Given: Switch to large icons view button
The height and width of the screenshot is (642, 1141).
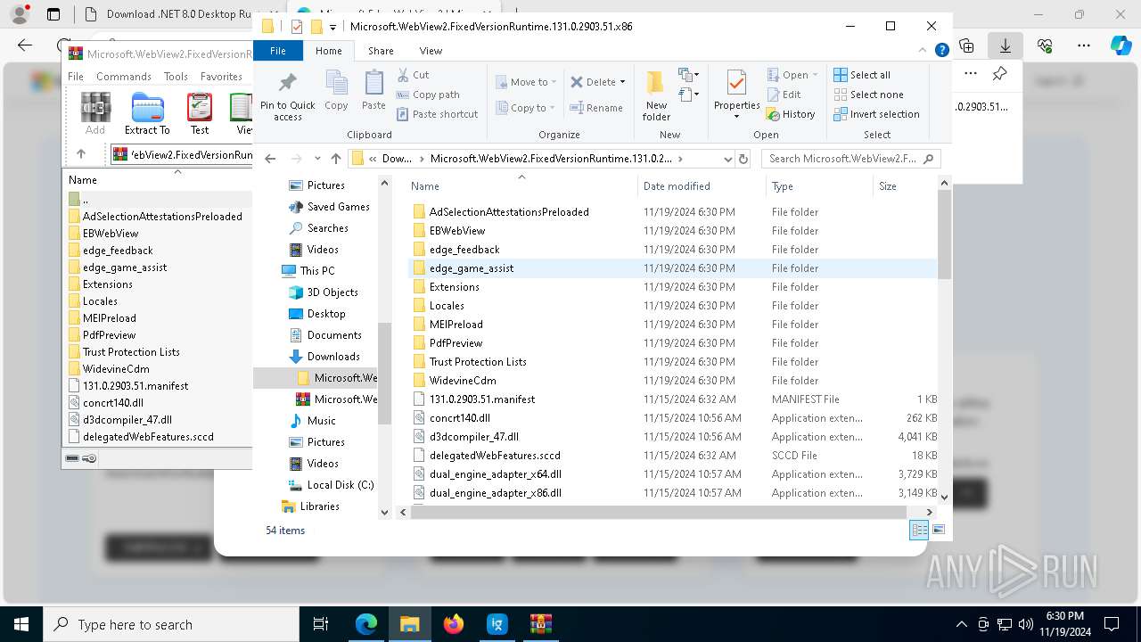Looking at the screenshot, I should pyautogui.click(x=938, y=530).
